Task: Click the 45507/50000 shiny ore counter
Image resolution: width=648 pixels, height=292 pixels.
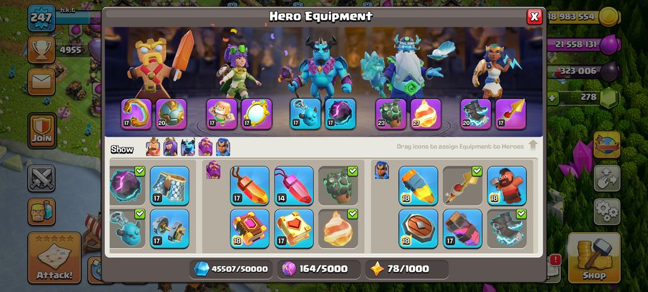Action: coord(231,269)
